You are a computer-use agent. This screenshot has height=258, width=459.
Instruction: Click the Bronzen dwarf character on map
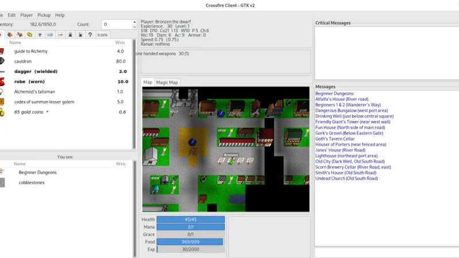[x=231, y=161]
